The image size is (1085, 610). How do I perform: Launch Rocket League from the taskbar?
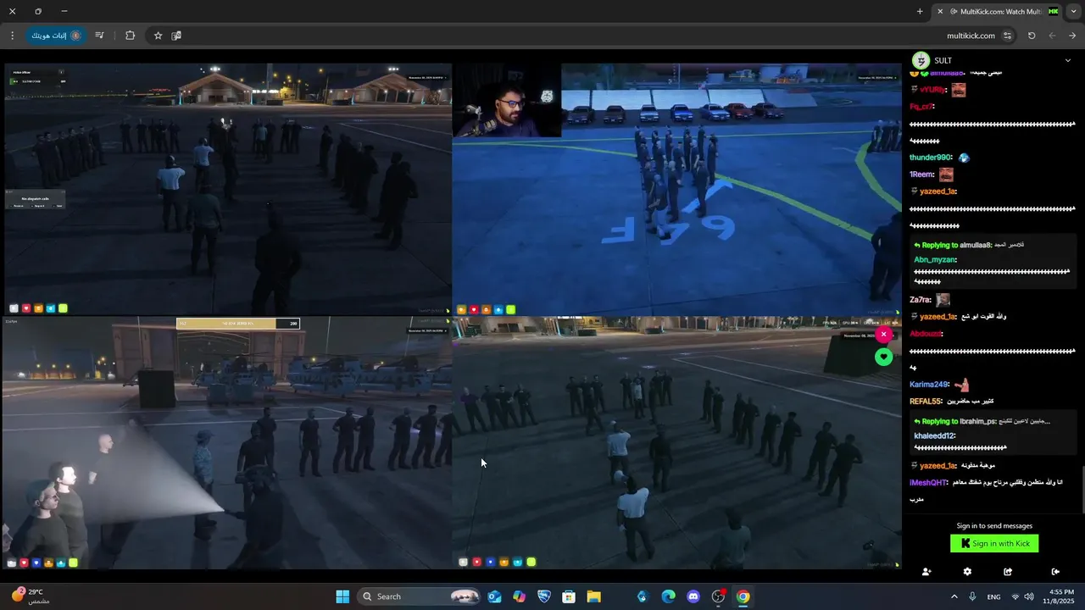pos(544,596)
